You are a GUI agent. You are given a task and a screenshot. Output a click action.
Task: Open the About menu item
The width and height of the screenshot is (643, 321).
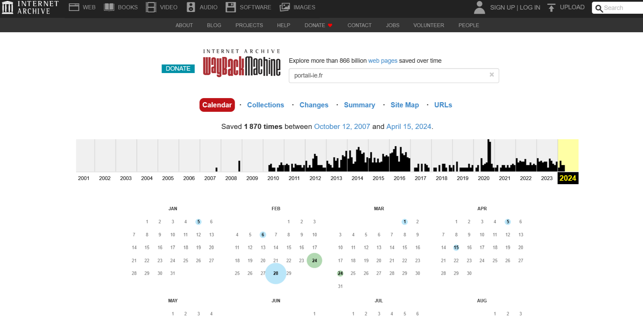pyautogui.click(x=184, y=25)
